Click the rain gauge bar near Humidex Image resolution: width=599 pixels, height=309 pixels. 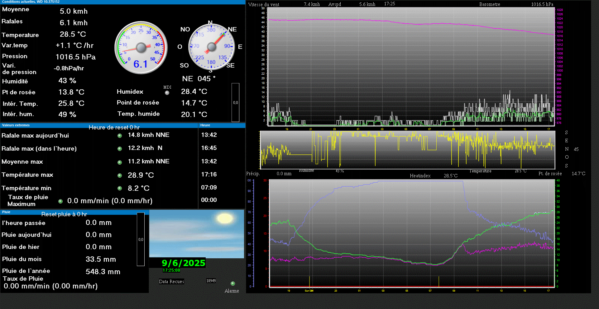tap(236, 102)
